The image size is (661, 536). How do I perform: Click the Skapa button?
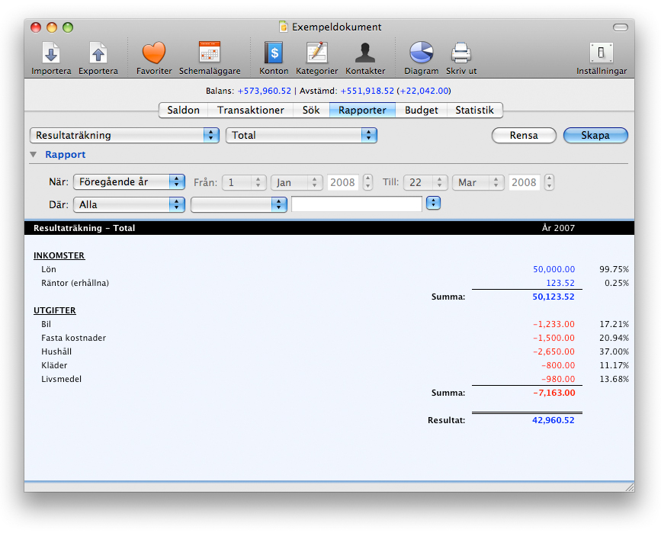click(595, 136)
